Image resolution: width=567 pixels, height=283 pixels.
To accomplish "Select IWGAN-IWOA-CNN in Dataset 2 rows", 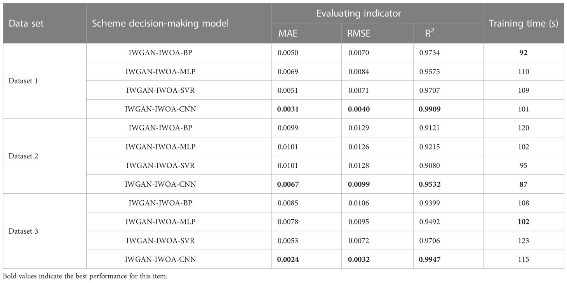I will pos(160,184).
